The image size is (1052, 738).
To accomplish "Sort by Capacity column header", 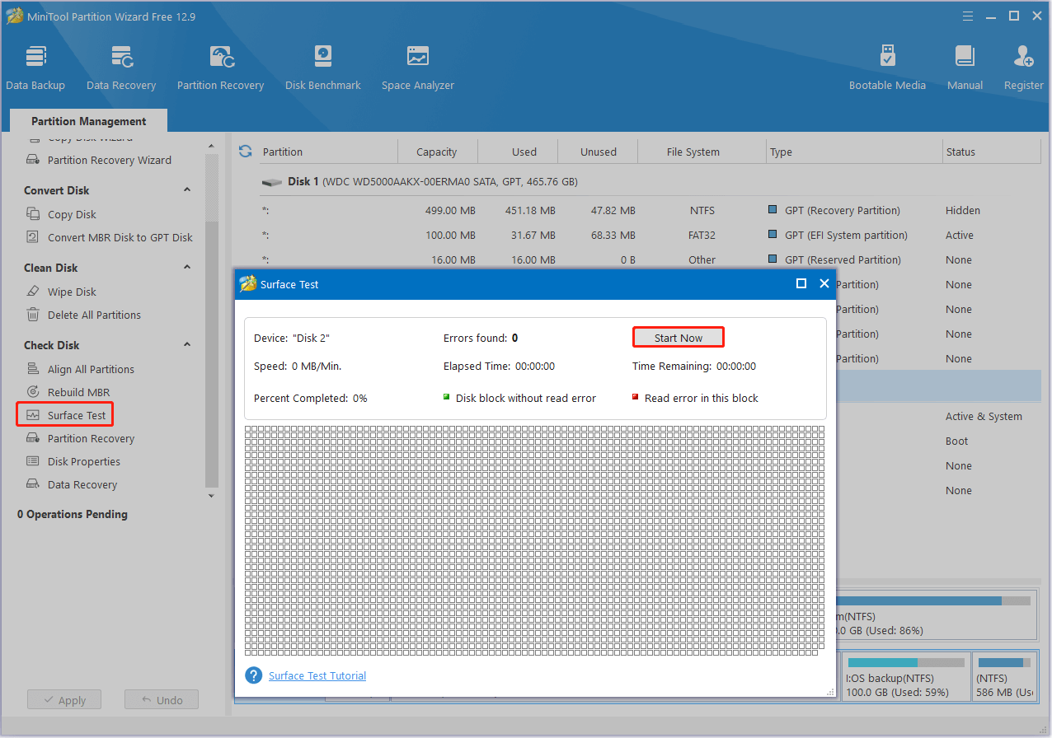I will (437, 152).
